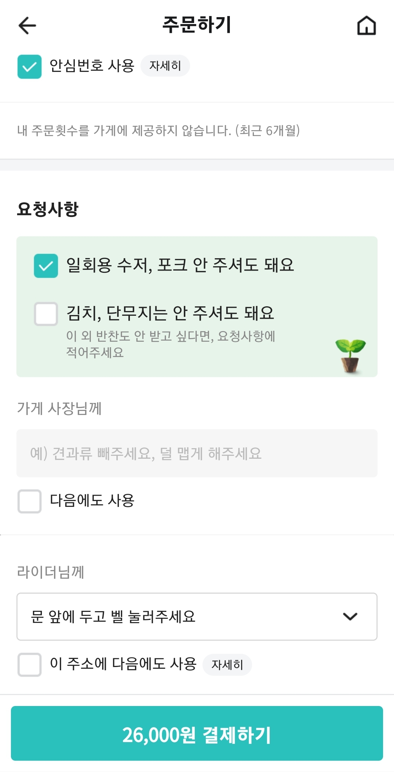Tap 내 주문횟수를 가게에 제공하지 않습니다 notice
The height and width of the screenshot is (772, 394).
158,131
